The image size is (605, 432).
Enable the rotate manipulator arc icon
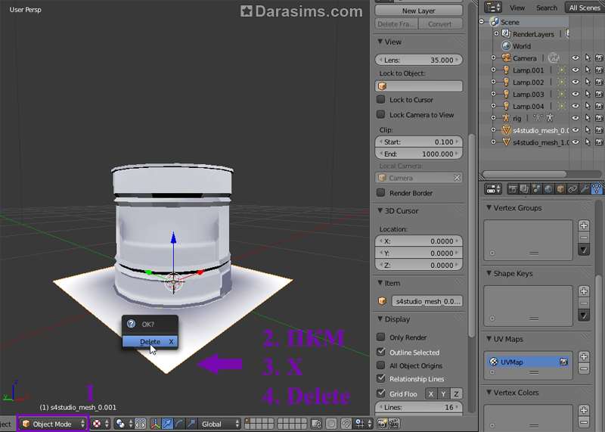pos(180,424)
